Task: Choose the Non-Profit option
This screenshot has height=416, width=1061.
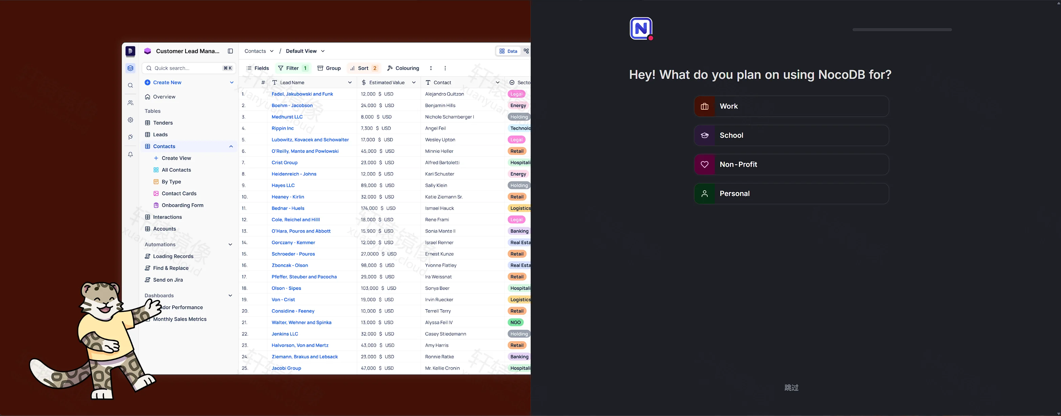Action: point(791,165)
